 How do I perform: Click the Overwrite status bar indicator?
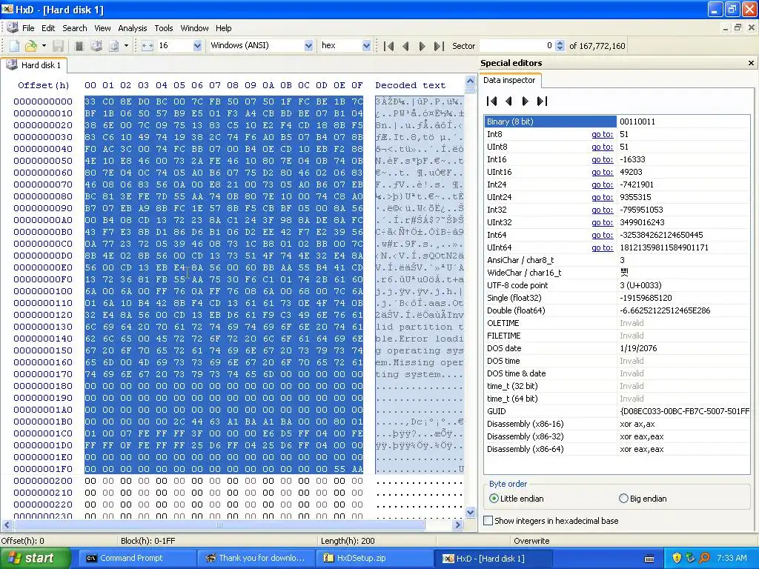pos(531,541)
